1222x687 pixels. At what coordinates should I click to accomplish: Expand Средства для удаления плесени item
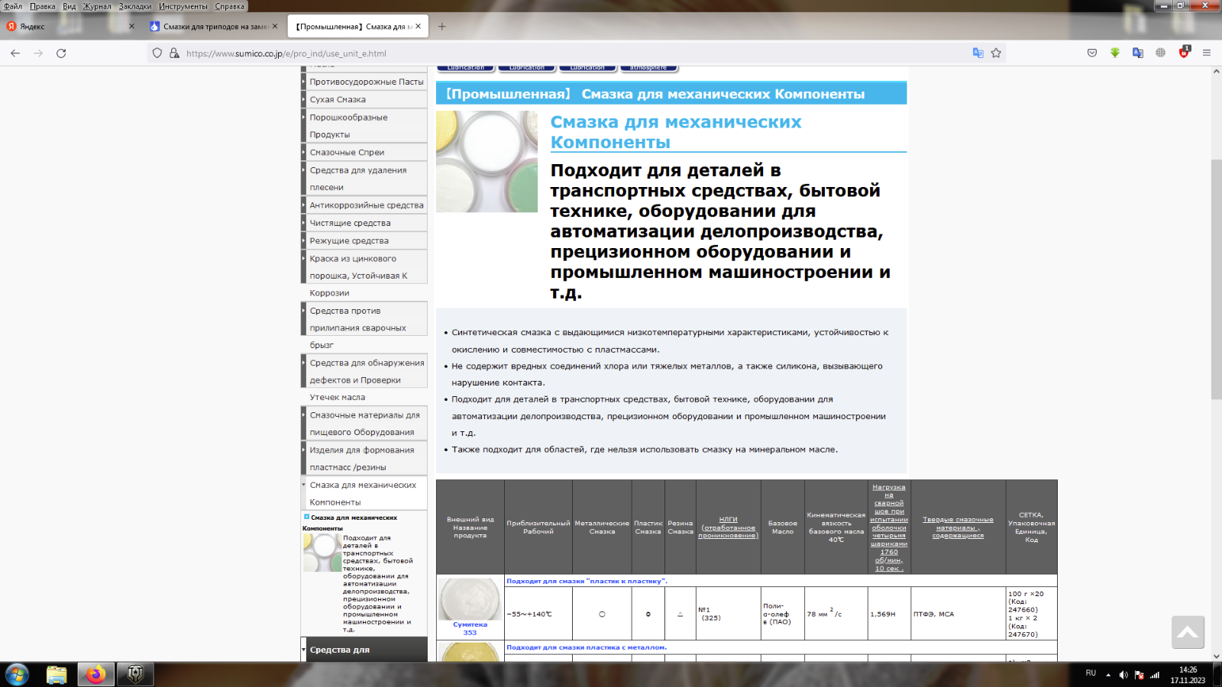pos(364,179)
